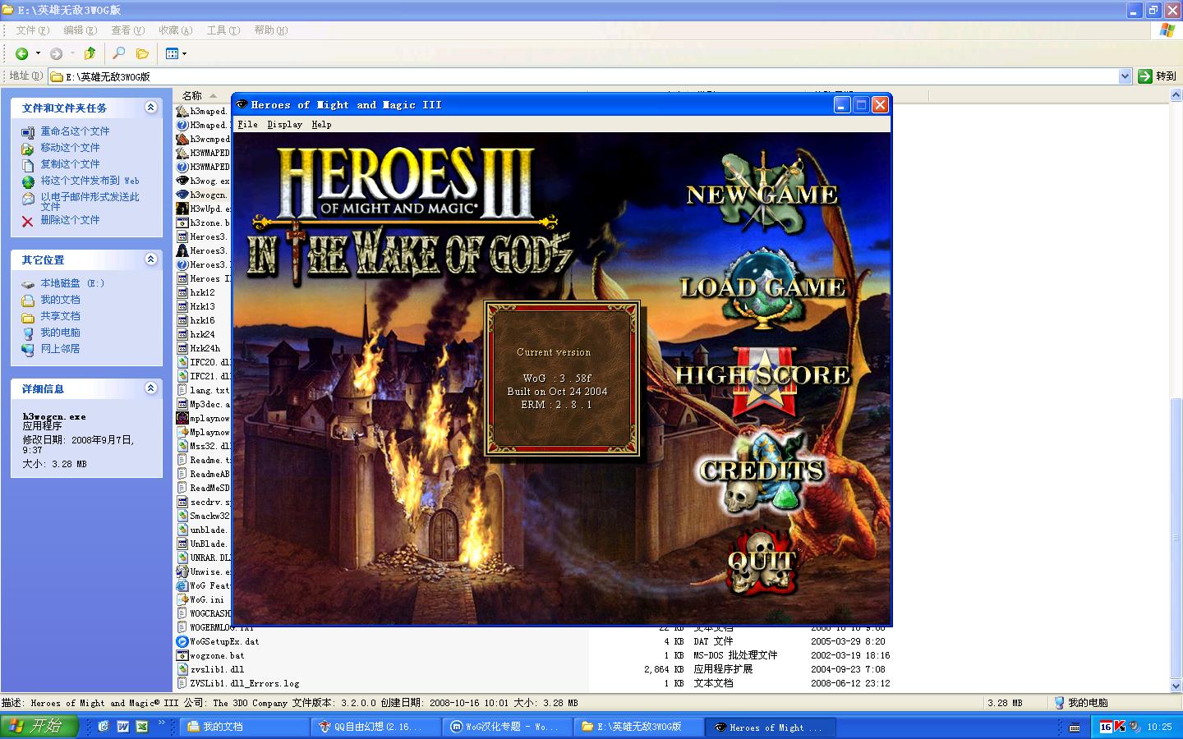Expand the address bar dropdown arrow

[x=1125, y=76]
